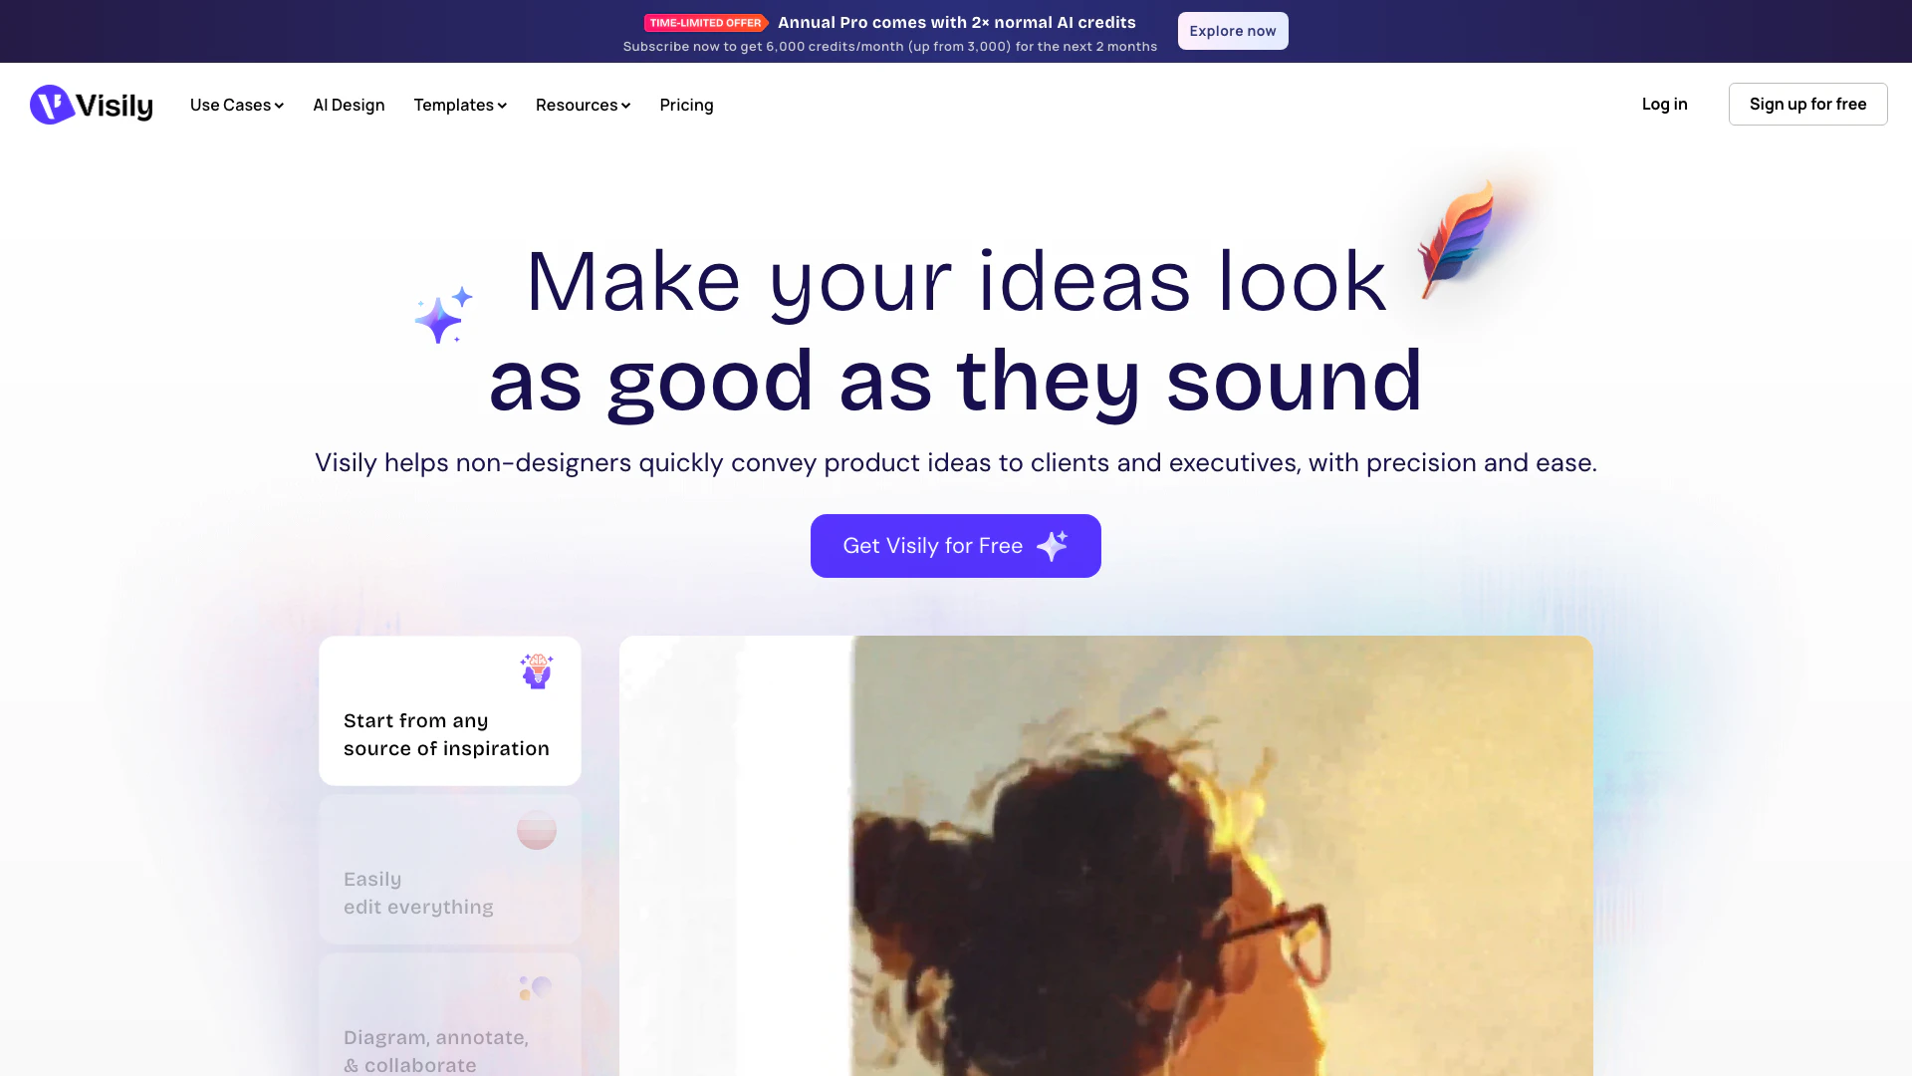Click Sign up for free button
The image size is (1912, 1076).
coord(1807,105)
